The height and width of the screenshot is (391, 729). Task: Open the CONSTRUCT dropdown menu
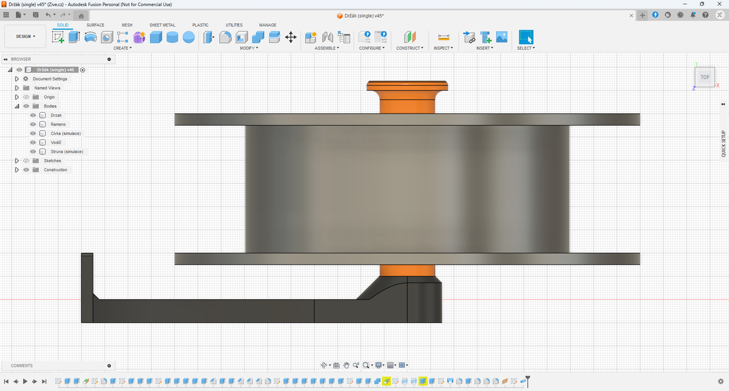pyautogui.click(x=410, y=48)
